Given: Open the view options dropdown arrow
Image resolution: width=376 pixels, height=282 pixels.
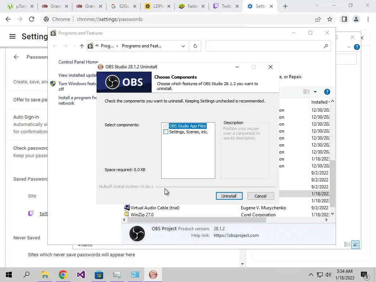Looking at the screenshot, I should tap(315, 92).
